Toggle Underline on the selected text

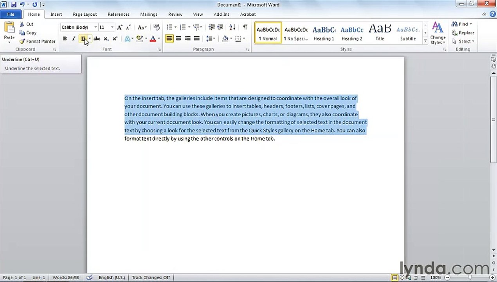(83, 39)
